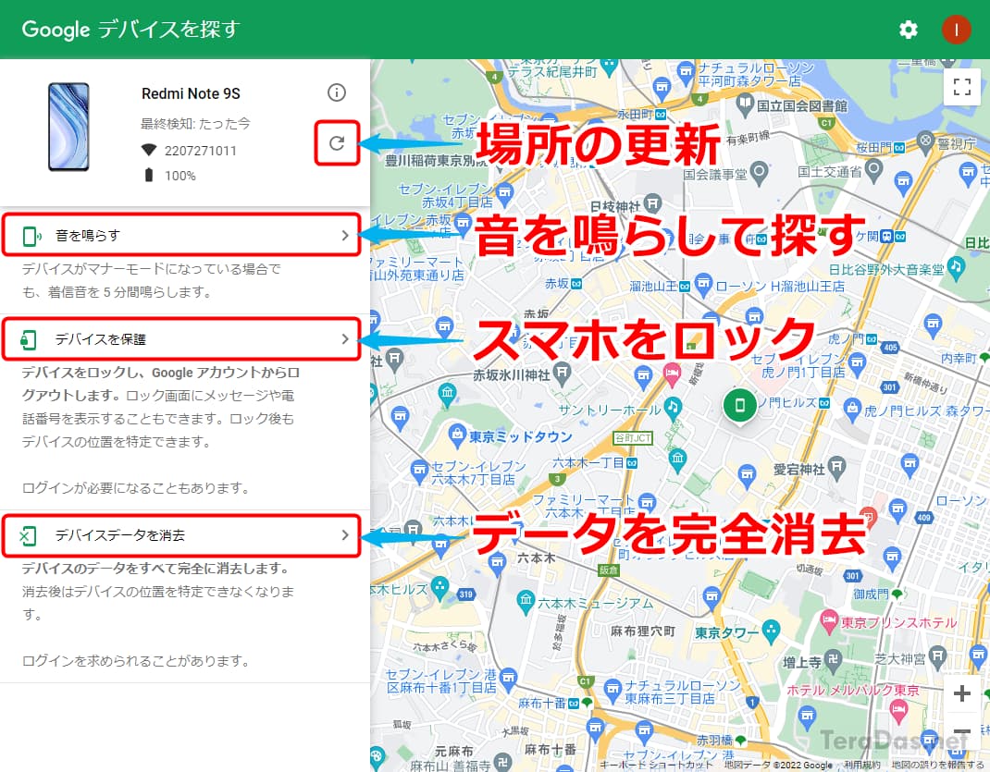This screenshot has width=990, height=772.
Task: Click the battery icon showing 100%
Action: [x=148, y=175]
